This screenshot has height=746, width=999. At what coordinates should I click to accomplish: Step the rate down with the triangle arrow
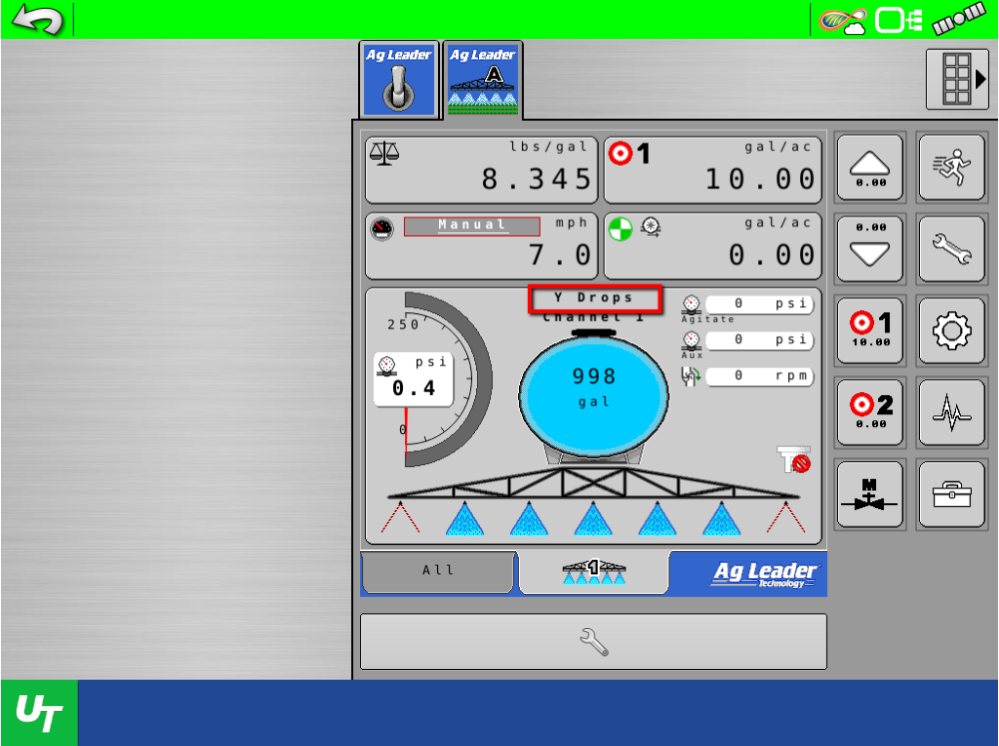tap(869, 249)
